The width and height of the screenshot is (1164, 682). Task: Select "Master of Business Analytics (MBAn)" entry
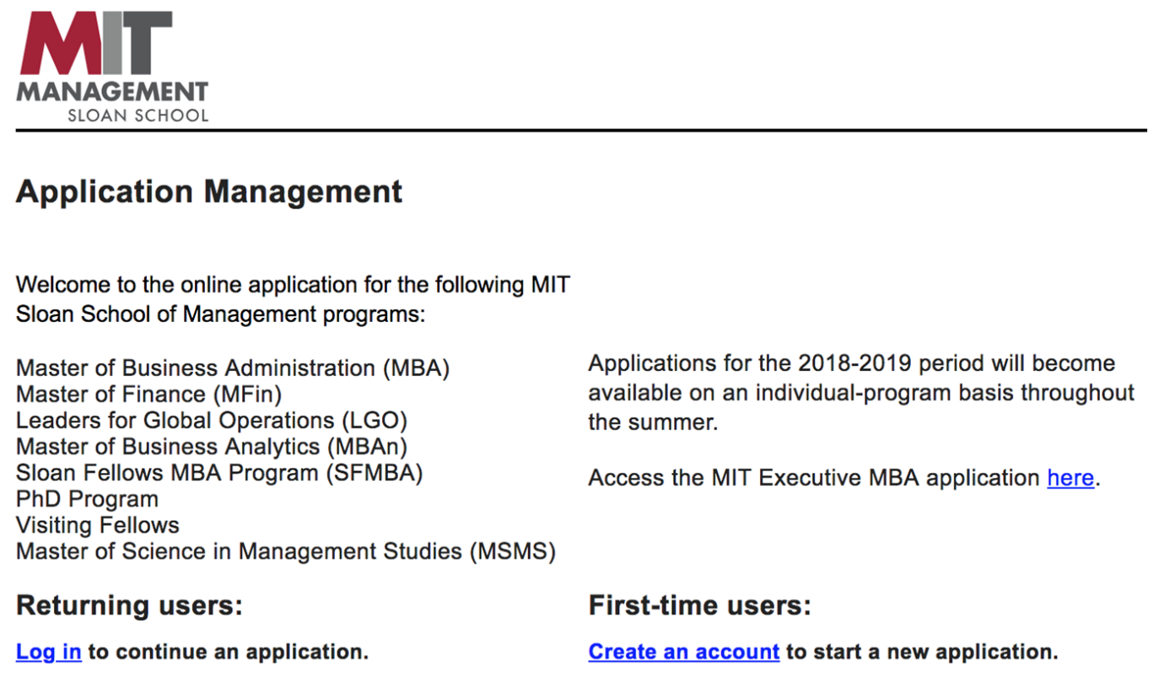tap(211, 447)
